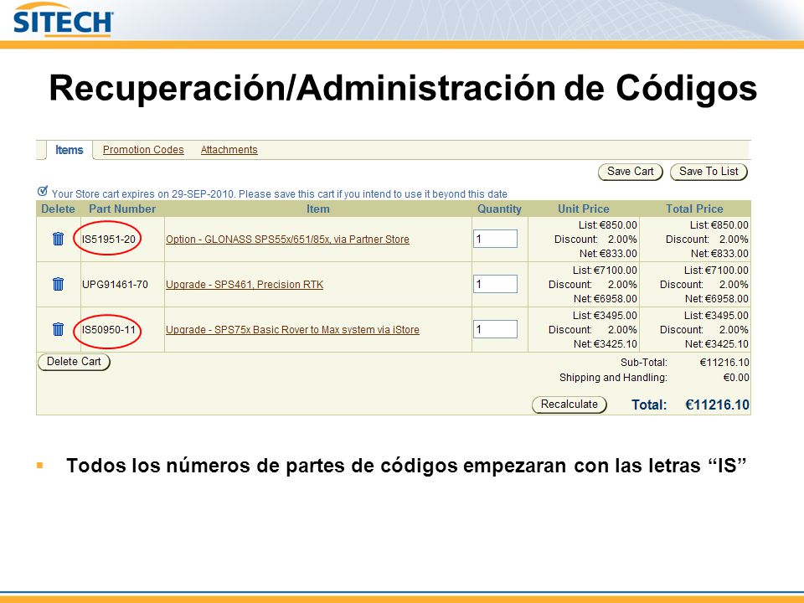The image size is (804, 603).
Task: Click the cart expires 29-SEP-2010 notice text
Action: point(280,194)
